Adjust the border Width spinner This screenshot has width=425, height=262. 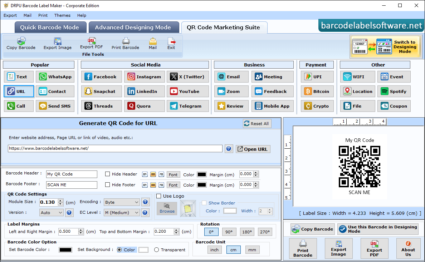[x=269, y=211]
